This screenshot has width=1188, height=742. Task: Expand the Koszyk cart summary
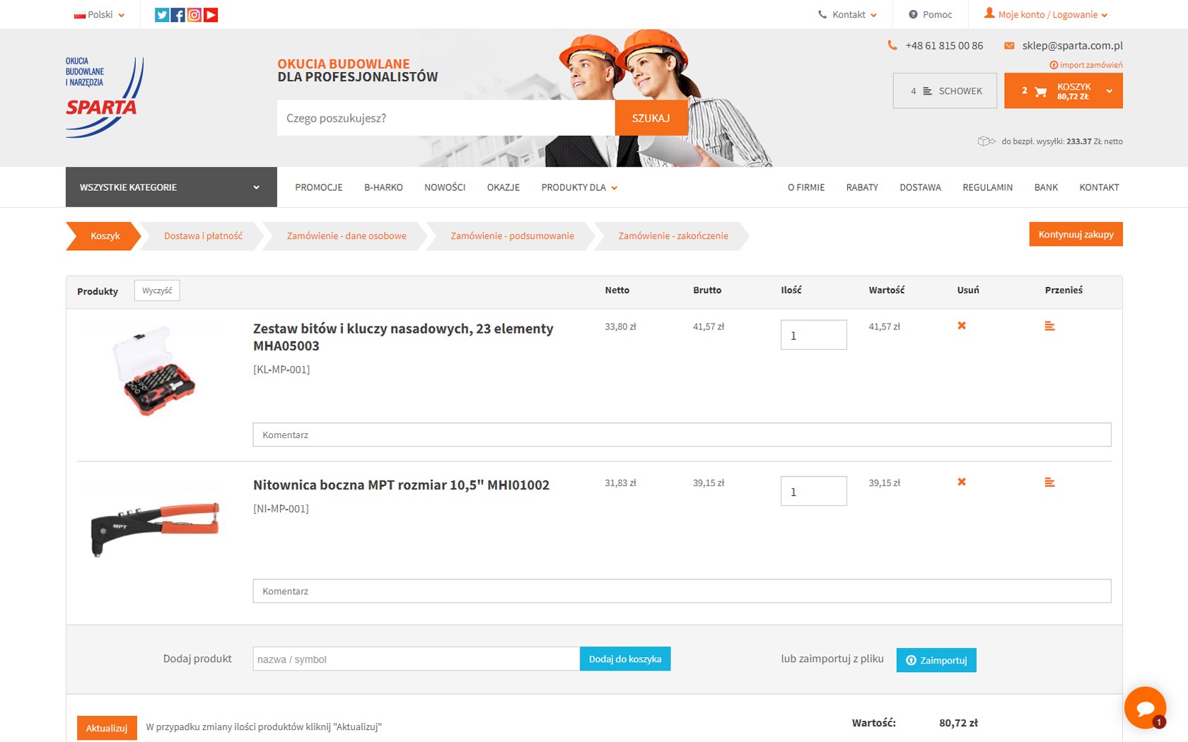tap(1108, 91)
